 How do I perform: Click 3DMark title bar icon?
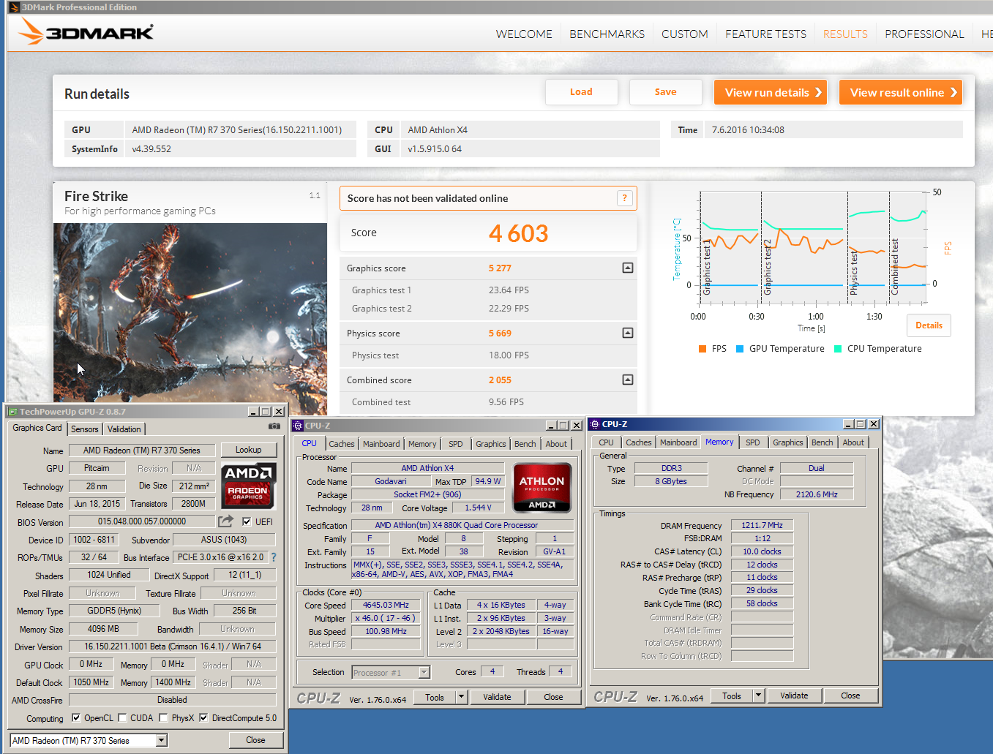click(14, 7)
